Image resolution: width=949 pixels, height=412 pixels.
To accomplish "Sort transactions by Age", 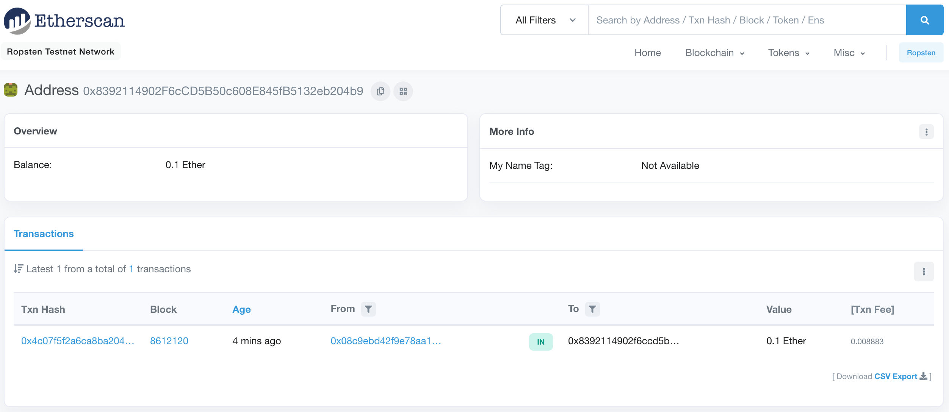I will pyautogui.click(x=241, y=309).
